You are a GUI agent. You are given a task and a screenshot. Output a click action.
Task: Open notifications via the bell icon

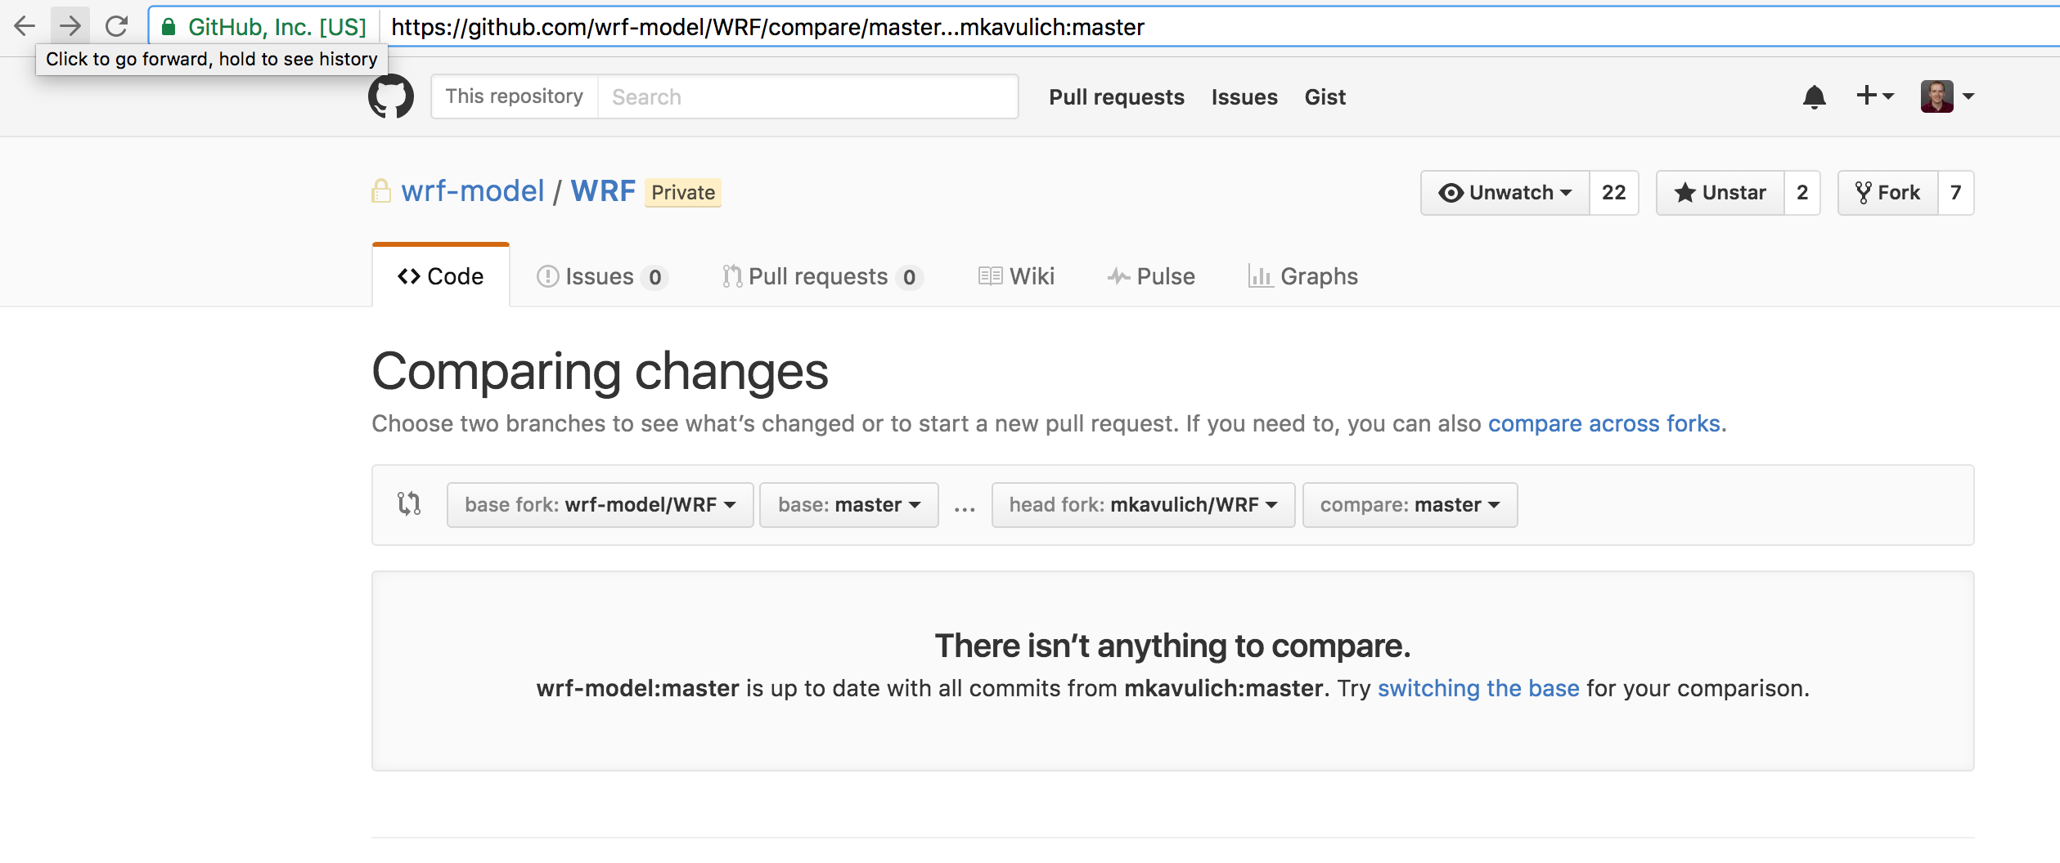click(1815, 96)
